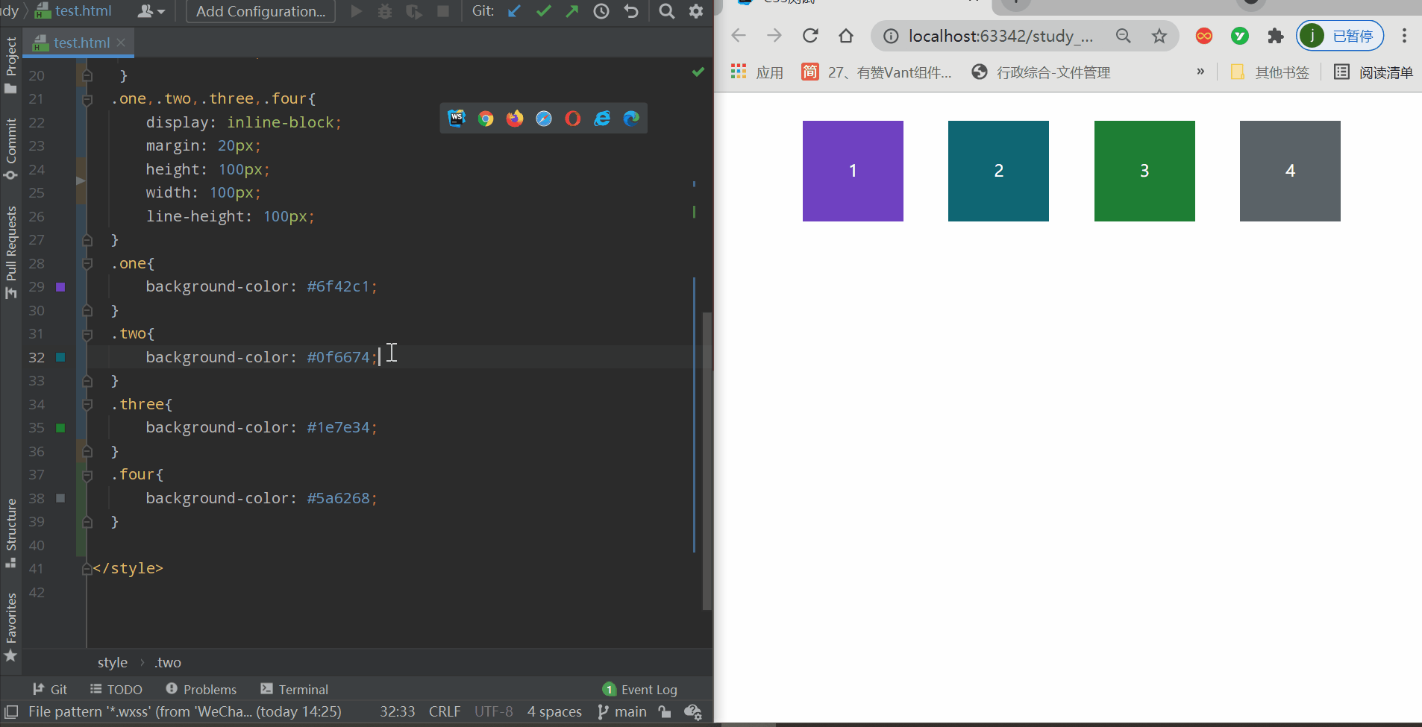Click run with coverage icon
This screenshot has height=727, width=1422.
pos(414,11)
